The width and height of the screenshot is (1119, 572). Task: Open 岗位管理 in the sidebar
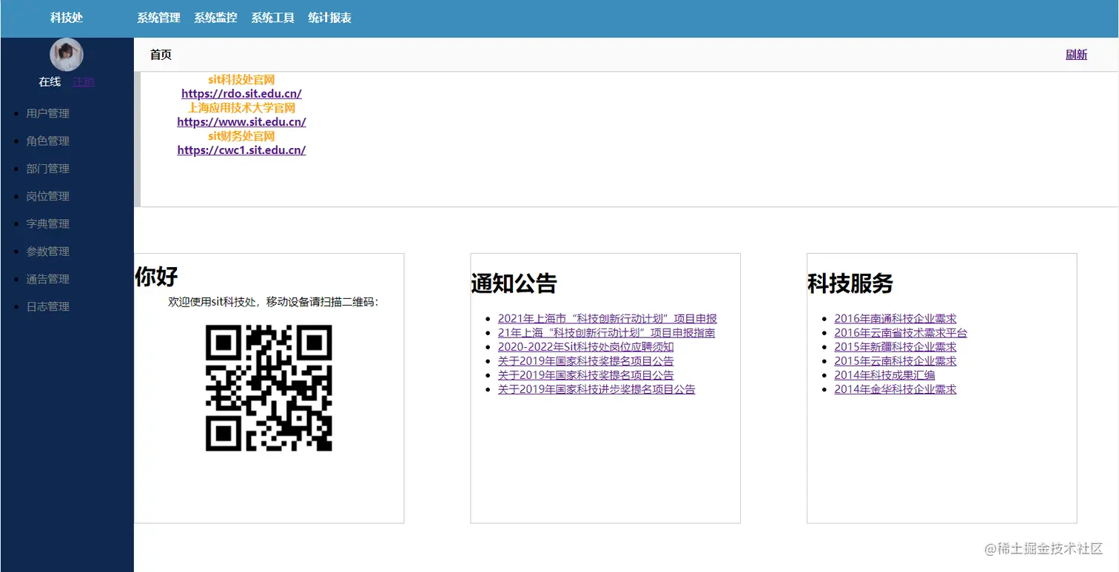point(47,196)
